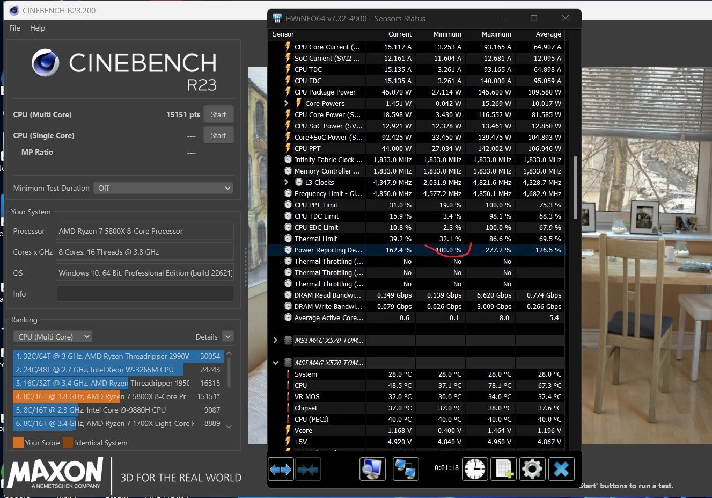
Task: Click chip icon of expanded MSI MAG X570 group
Action: pyautogui.click(x=288, y=363)
